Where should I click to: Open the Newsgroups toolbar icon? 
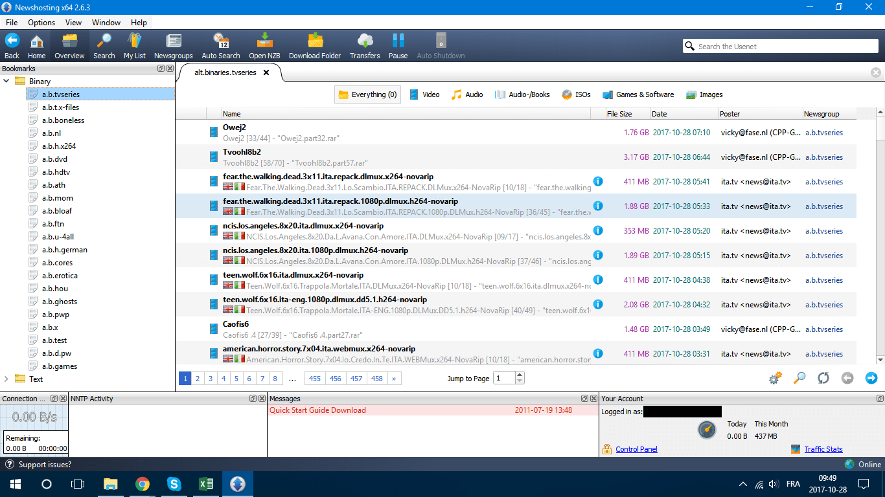coord(173,41)
